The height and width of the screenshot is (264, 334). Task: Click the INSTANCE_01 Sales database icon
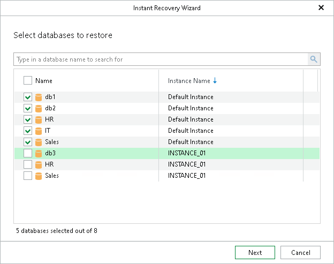(x=39, y=176)
